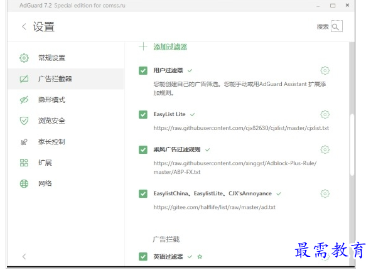Click the shield browsing security icon

coord(24,121)
